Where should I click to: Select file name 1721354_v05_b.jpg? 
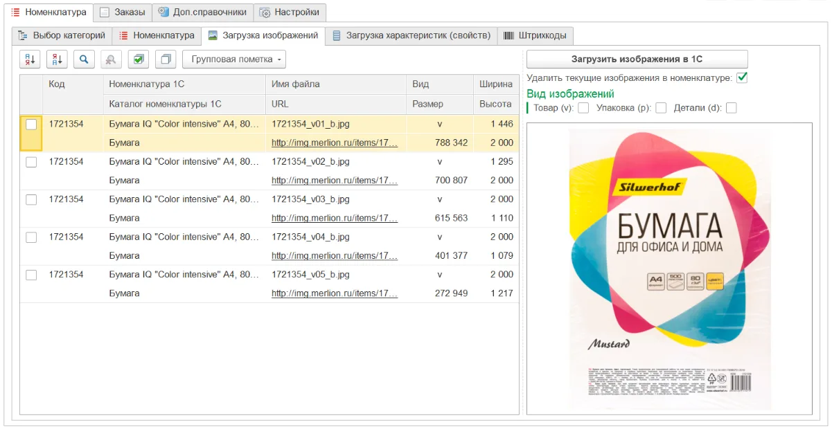click(x=310, y=275)
